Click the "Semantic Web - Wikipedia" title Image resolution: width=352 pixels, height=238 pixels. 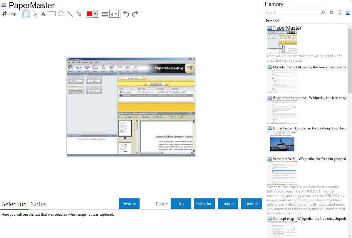coord(309,159)
